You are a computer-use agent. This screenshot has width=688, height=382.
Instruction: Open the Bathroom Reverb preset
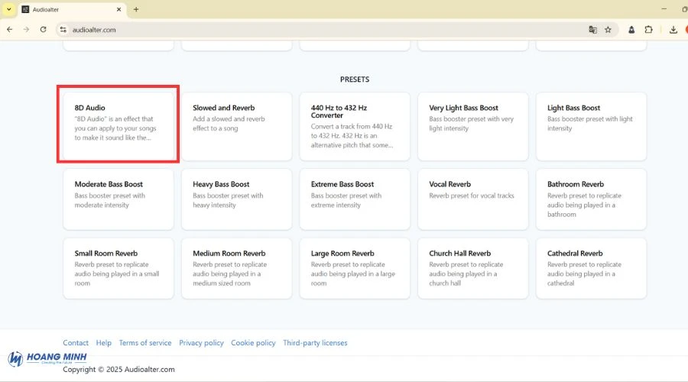coord(591,199)
